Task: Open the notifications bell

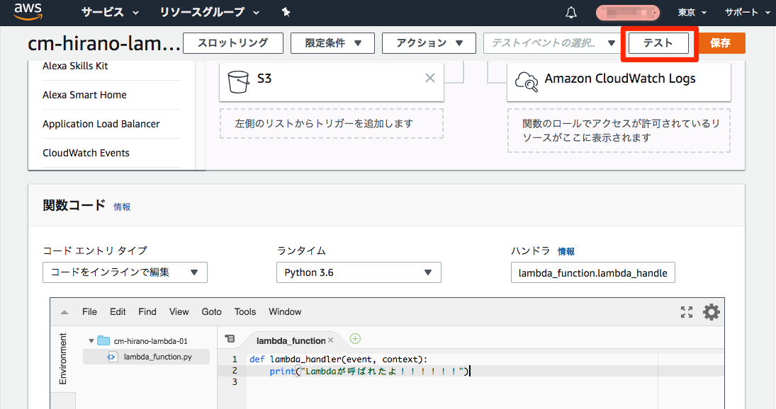Action: click(x=571, y=12)
